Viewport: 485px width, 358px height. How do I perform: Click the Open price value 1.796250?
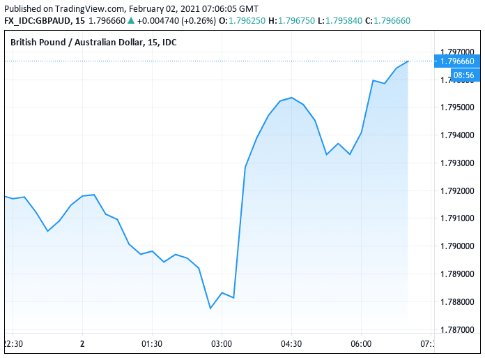(x=247, y=21)
